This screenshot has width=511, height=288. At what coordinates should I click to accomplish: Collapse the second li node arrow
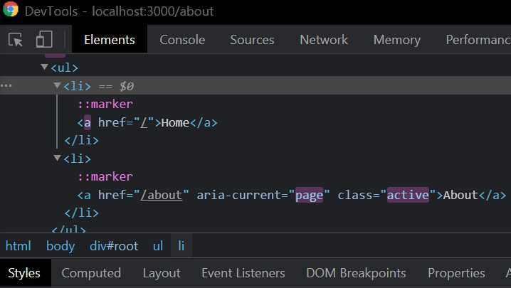[x=57, y=158]
